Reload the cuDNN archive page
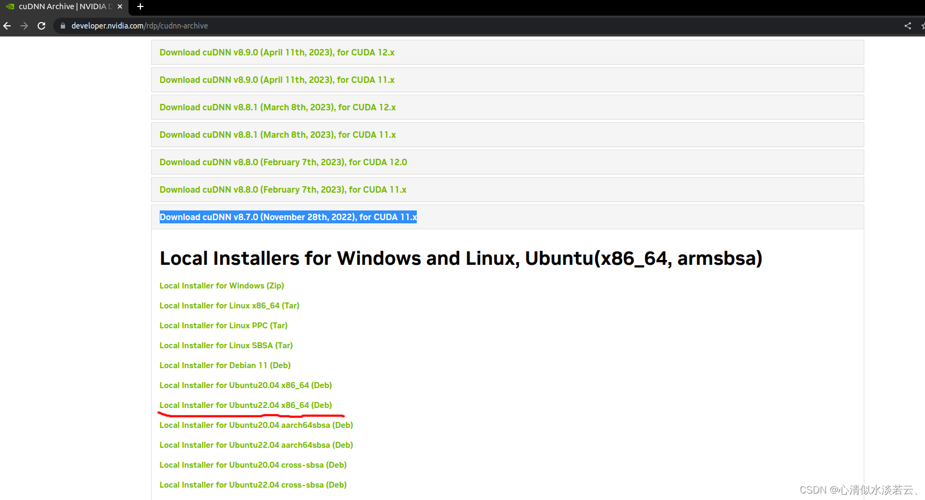 tap(41, 26)
